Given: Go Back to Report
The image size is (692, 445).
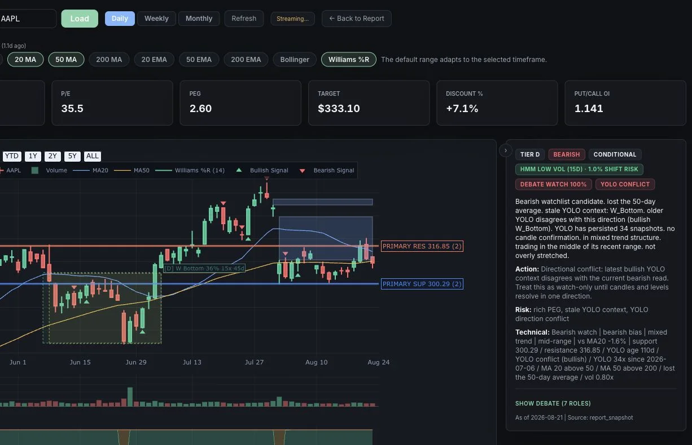Looking at the screenshot, I should click(x=357, y=19).
